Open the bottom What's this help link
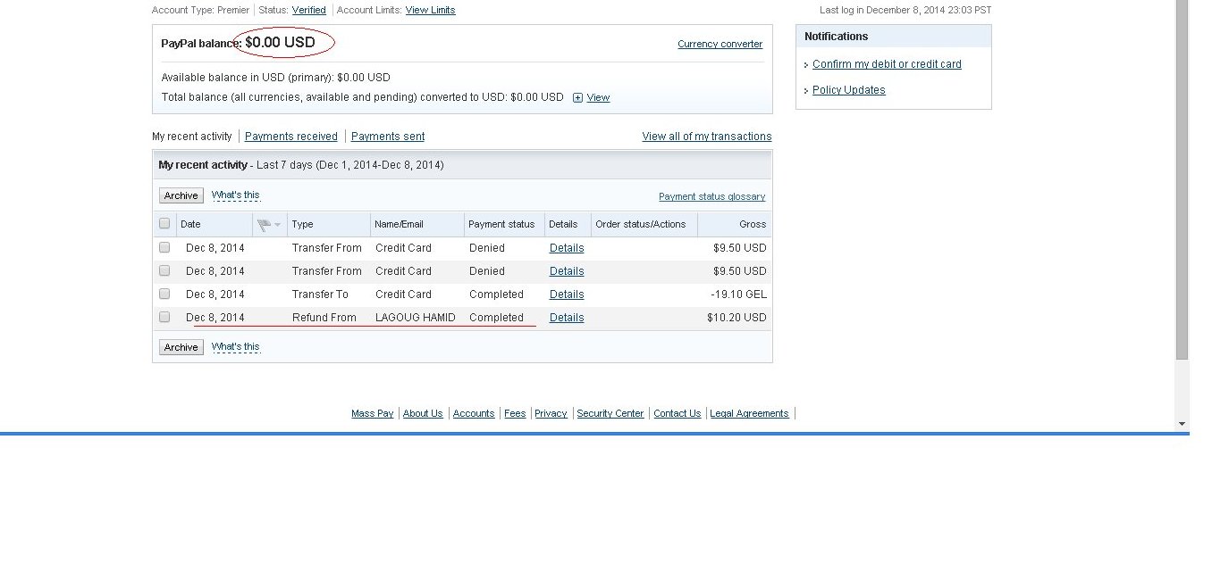1212x564 pixels. tap(236, 347)
